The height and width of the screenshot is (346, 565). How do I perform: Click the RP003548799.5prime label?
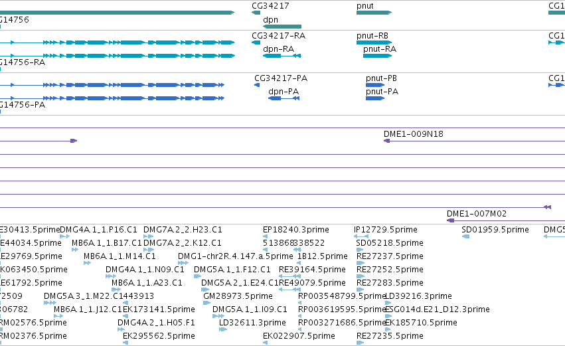coord(342,296)
